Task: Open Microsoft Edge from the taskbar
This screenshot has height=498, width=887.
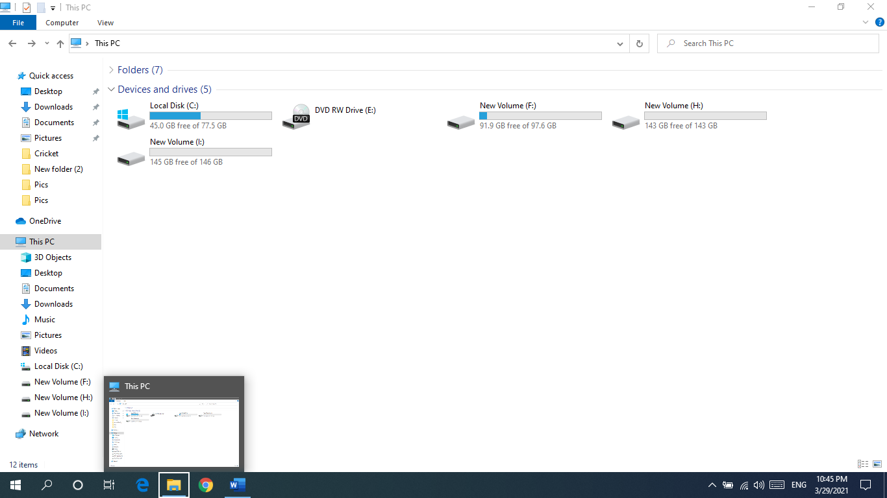Action: (x=142, y=484)
